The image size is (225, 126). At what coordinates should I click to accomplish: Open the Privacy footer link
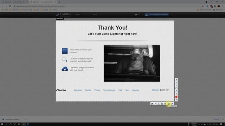pos(97,90)
